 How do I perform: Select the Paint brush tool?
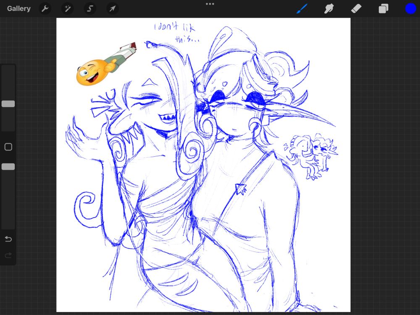coord(302,8)
